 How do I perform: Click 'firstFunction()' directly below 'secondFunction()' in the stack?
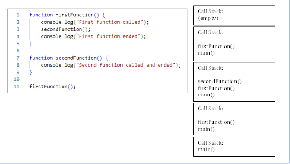point(216,88)
